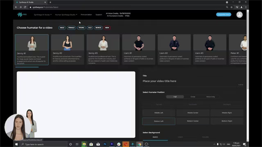Open the user profile avatar
The height and width of the screenshot is (147, 262).
point(239,15)
